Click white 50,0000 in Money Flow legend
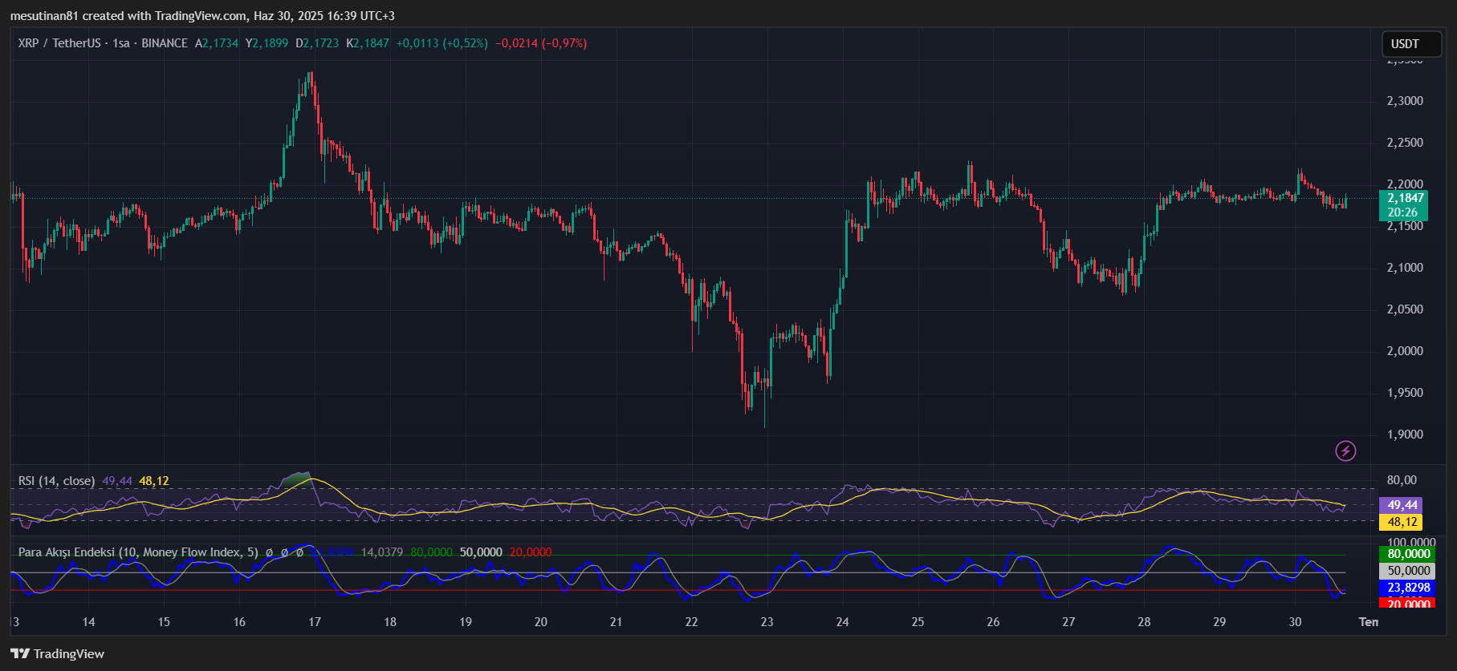Screen dimensions: 1457x671 (x=481, y=552)
